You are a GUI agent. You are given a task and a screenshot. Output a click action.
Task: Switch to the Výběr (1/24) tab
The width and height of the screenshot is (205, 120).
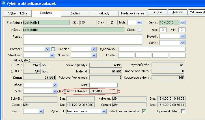(x=17, y=13)
